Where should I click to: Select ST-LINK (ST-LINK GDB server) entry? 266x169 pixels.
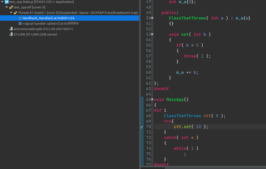pos(35,34)
